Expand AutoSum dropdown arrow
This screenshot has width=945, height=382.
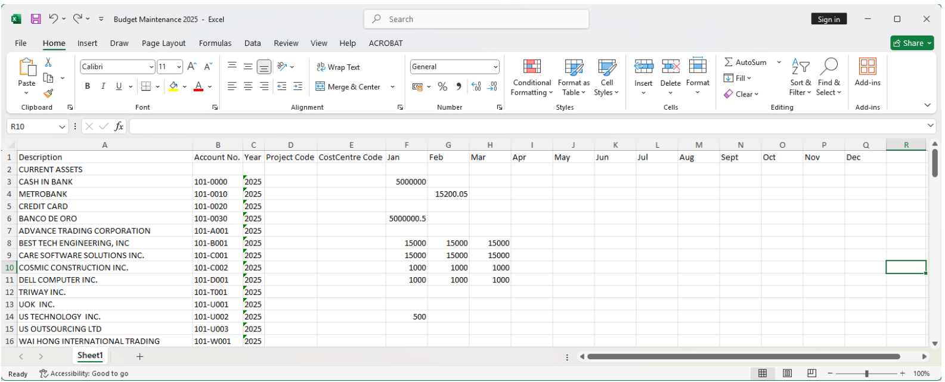(779, 62)
